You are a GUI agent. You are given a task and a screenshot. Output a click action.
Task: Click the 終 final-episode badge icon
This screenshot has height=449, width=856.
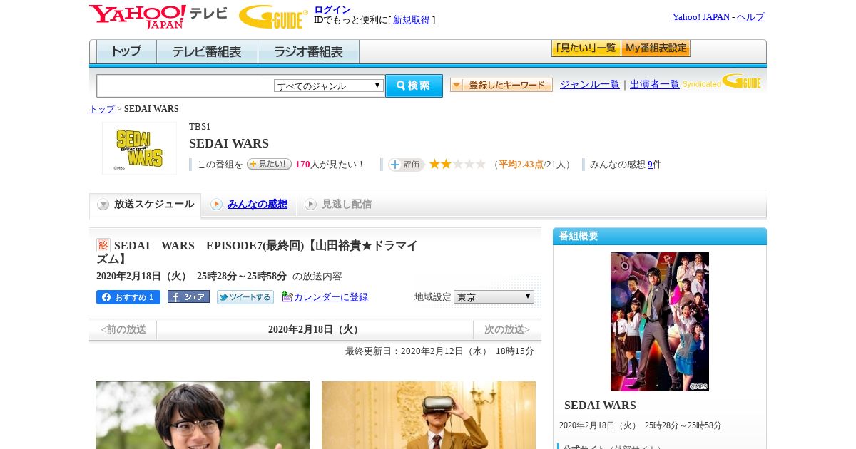click(103, 245)
